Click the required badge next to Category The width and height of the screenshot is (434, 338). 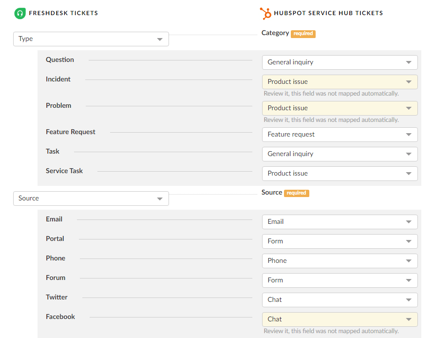(303, 34)
